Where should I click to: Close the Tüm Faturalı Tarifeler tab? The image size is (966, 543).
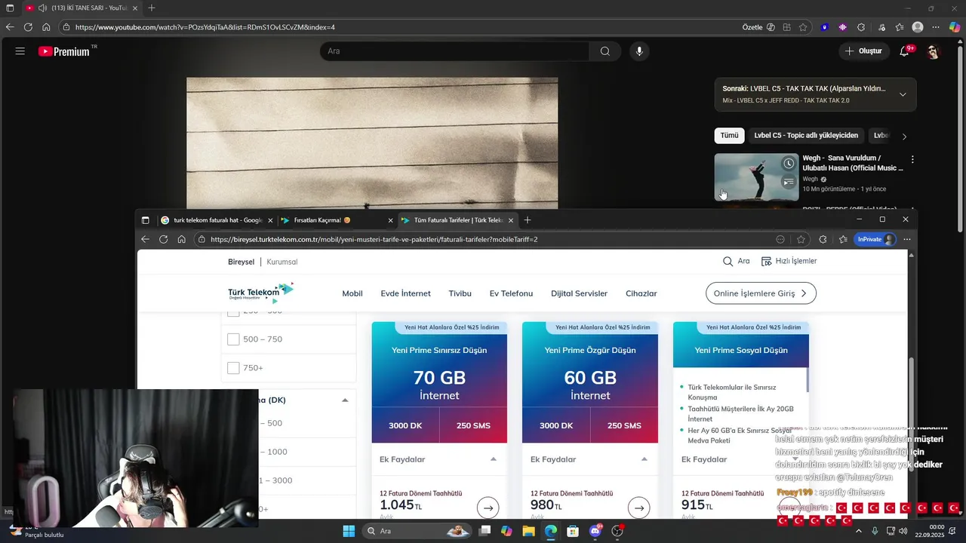pyautogui.click(x=511, y=220)
